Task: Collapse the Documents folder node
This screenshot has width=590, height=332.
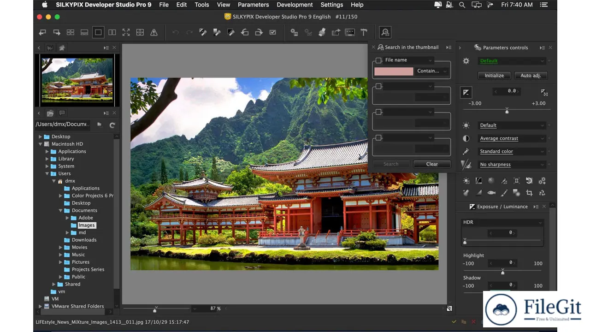Action: point(60,210)
